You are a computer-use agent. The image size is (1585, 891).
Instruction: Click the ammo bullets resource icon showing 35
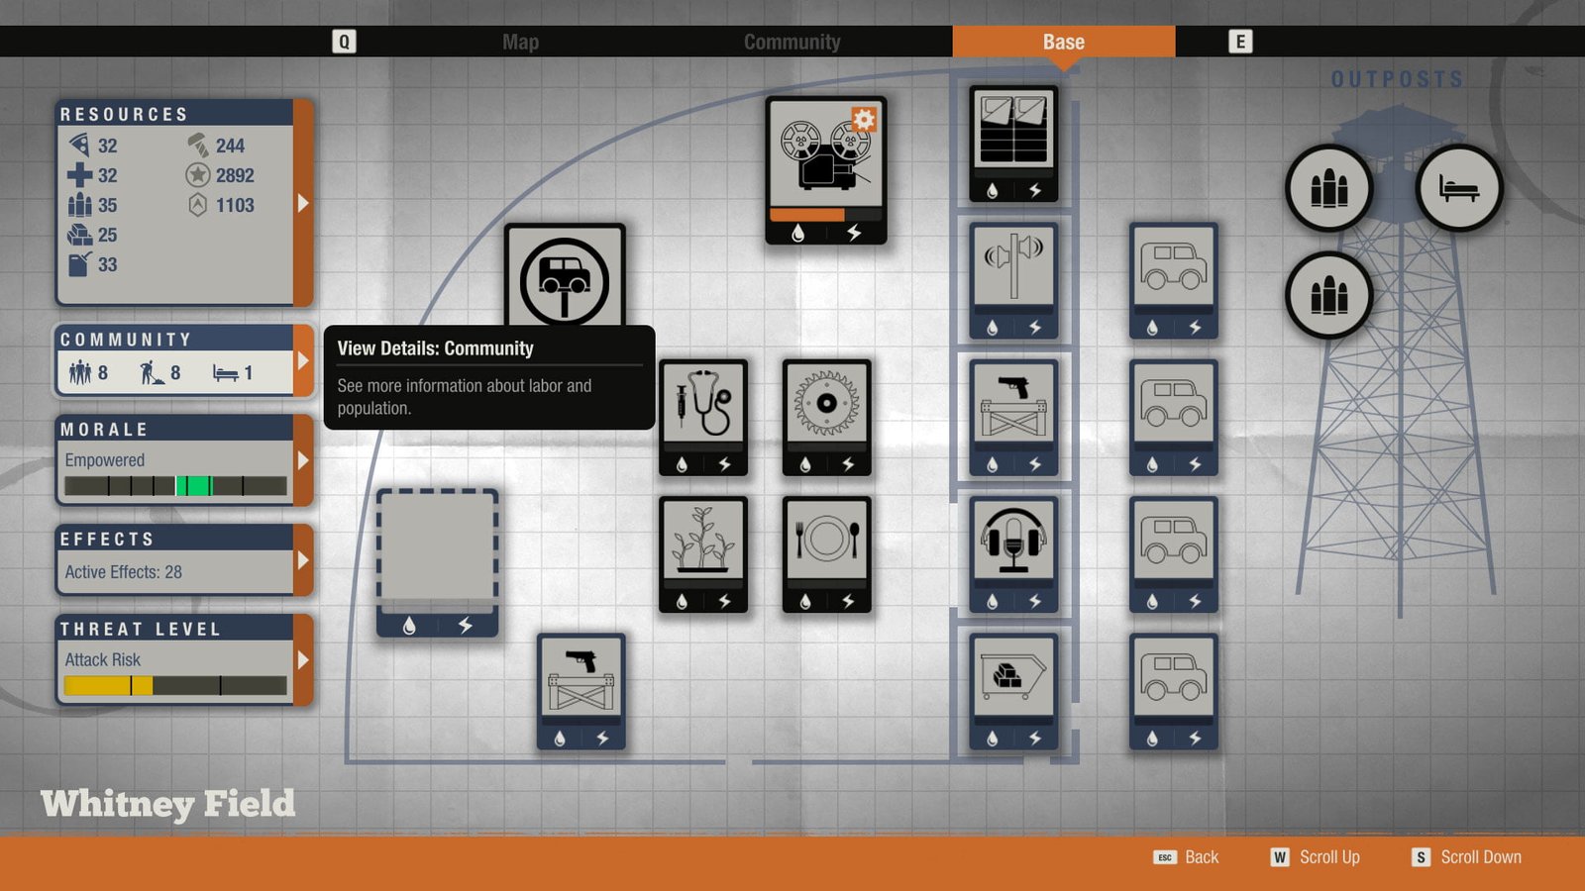click(80, 205)
